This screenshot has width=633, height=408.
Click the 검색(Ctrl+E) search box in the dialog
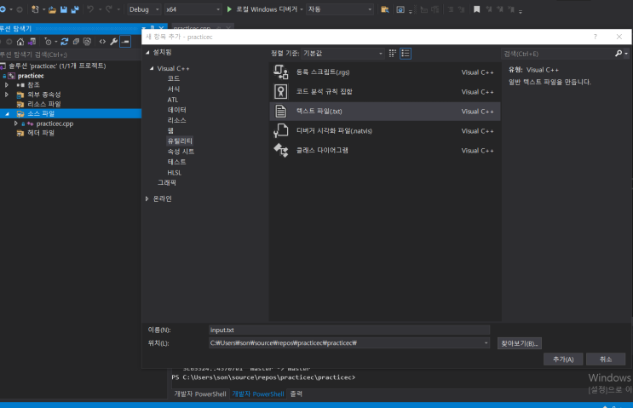(557, 54)
